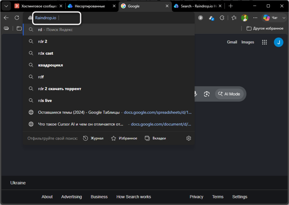Open the gray round extension icon
The height and width of the screenshot is (205, 289).
(x=200, y=18)
